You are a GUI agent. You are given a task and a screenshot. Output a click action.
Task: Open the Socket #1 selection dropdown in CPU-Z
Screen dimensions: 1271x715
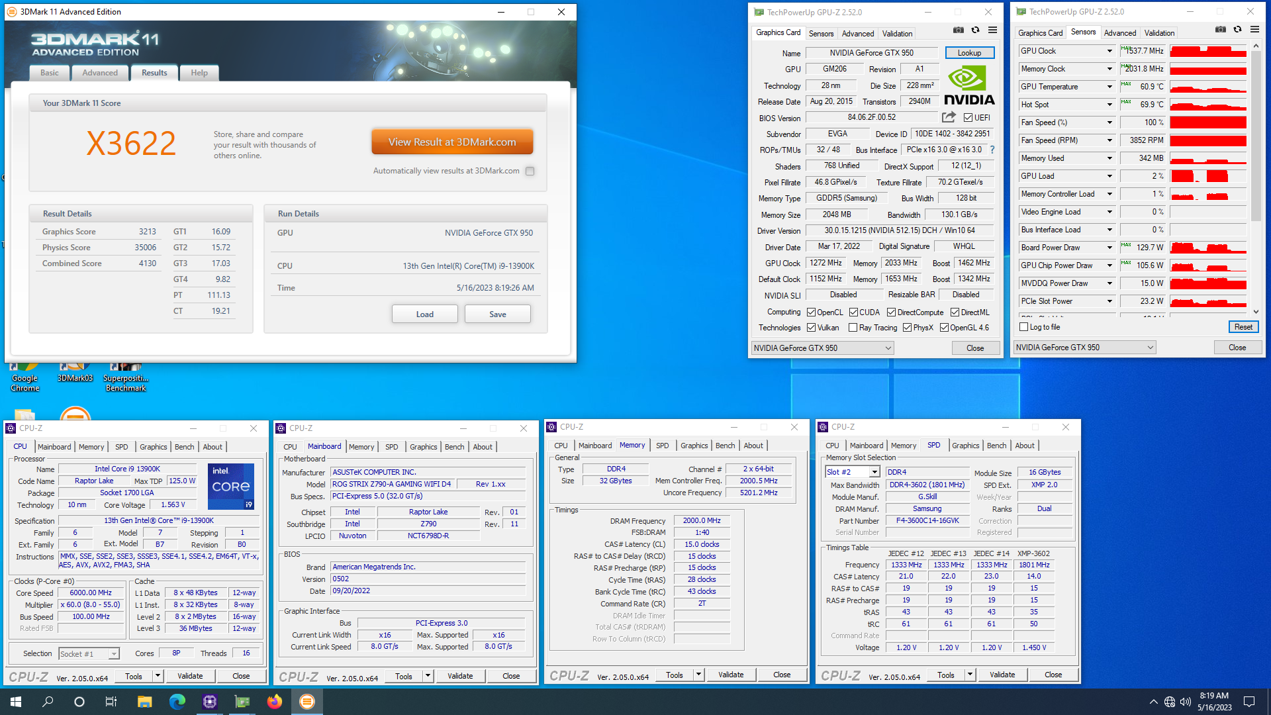89,654
